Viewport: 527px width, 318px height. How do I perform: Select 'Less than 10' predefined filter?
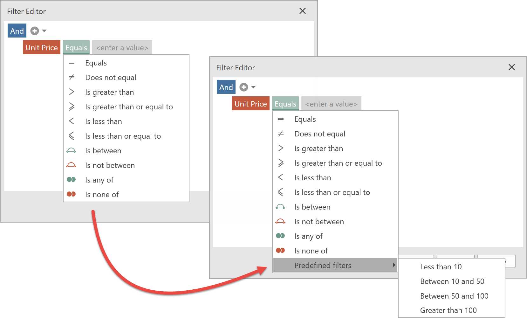441,267
